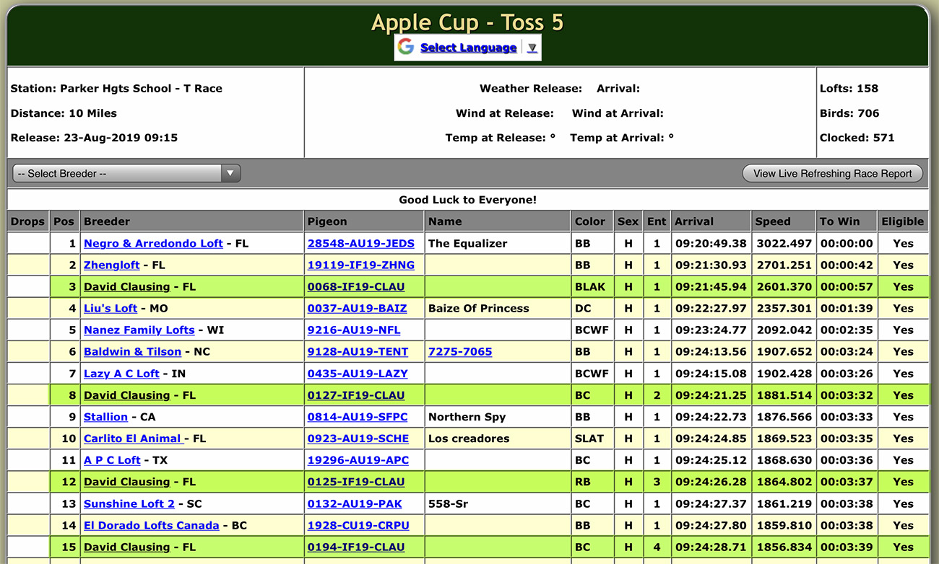The width and height of the screenshot is (939, 564).
Task: Open the Lazy A C Loft link
Action: click(121, 373)
